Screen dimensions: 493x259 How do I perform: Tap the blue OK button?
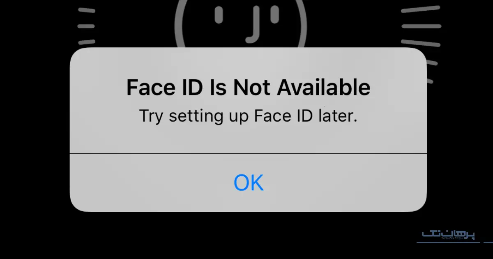249,183
